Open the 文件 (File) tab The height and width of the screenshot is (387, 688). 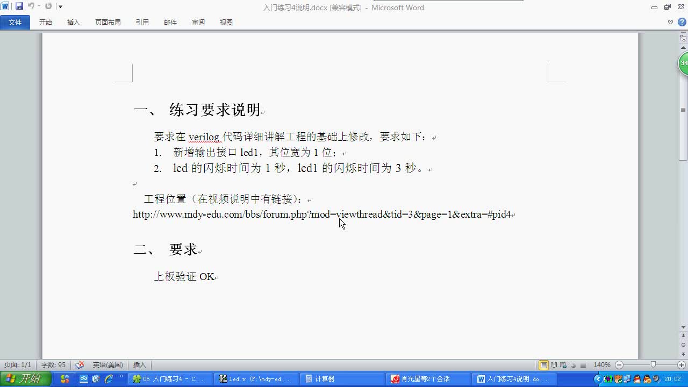click(15, 22)
